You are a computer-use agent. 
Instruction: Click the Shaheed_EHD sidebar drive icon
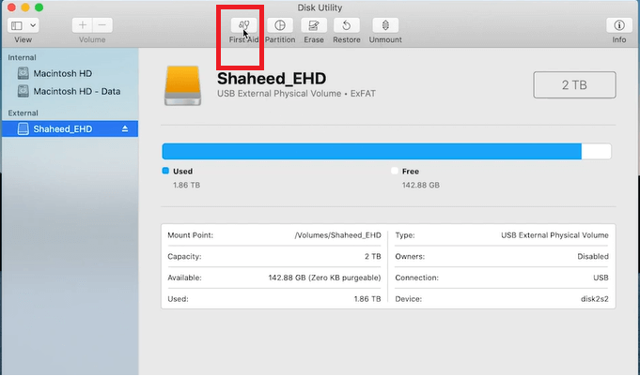point(23,129)
